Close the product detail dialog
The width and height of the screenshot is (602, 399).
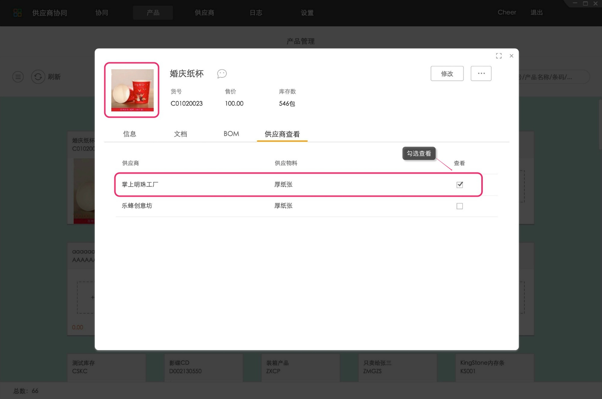pyautogui.click(x=511, y=56)
